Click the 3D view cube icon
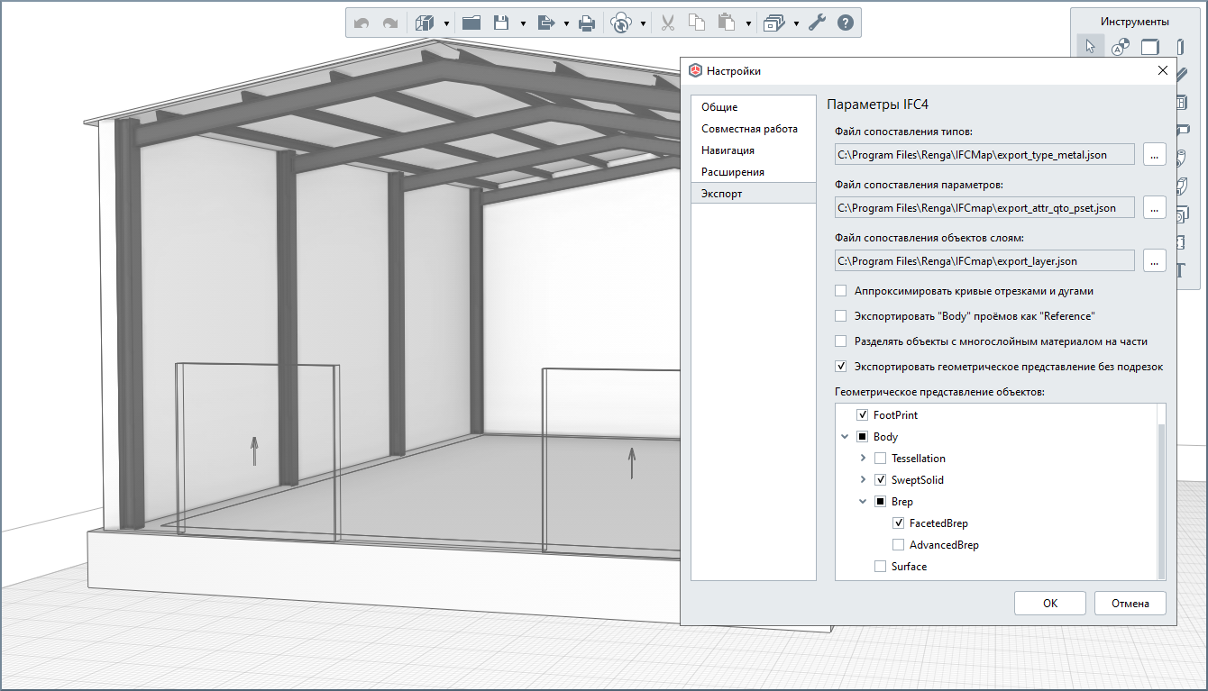This screenshot has width=1208, height=691. coord(425,23)
